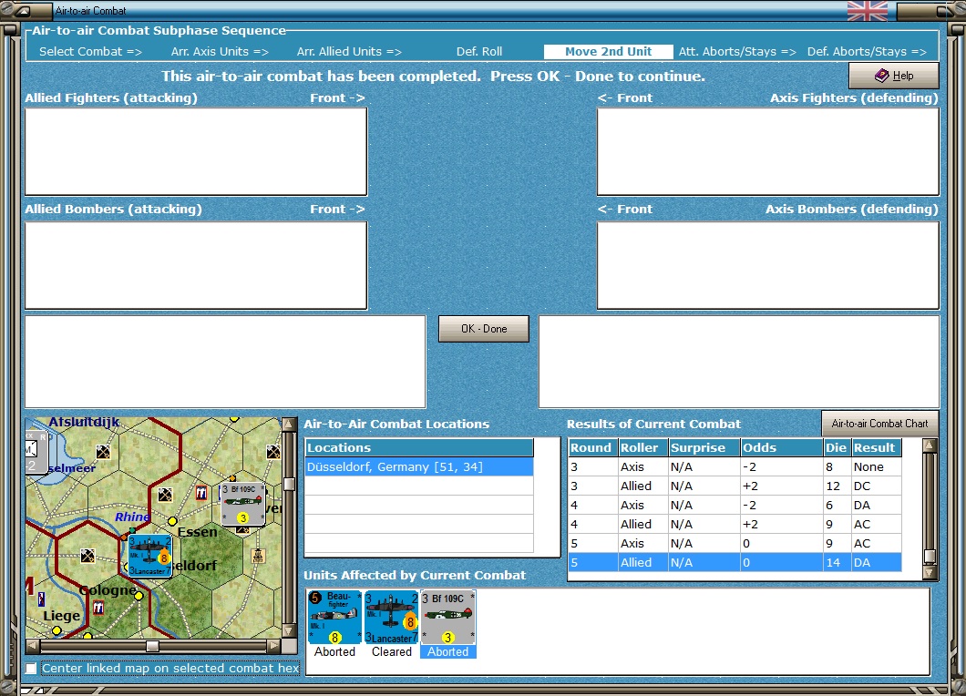Select the Def. Roll subphase step
The image size is (966, 696).
click(x=479, y=52)
